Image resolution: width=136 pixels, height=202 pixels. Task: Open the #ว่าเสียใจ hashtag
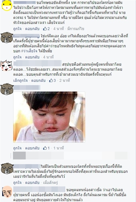[x=29, y=51]
